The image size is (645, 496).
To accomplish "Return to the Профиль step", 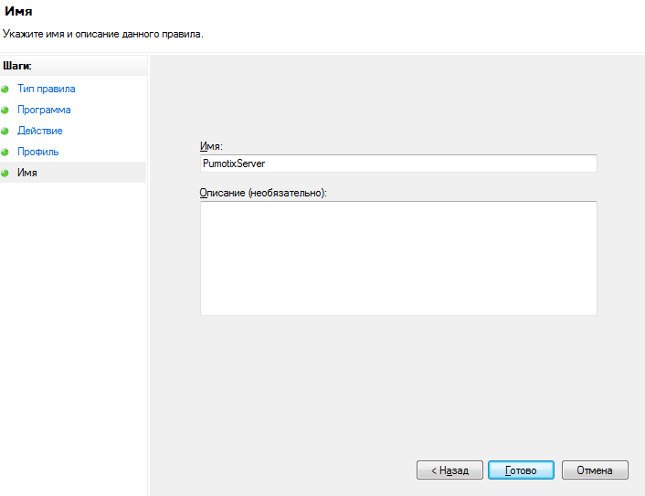I will (37, 152).
